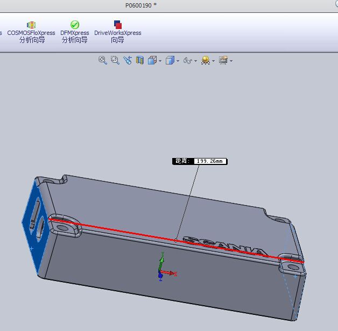The height and width of the screenshot is (331, 338).
Task: Expand the View Orientation dropdown arrow
Action: 160,61
